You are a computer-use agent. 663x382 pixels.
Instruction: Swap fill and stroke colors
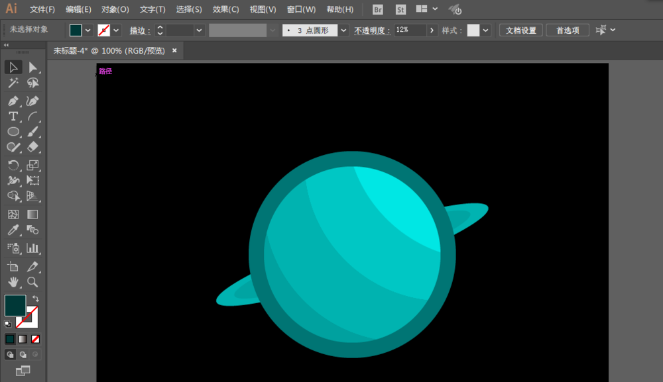tap(36, 299)
